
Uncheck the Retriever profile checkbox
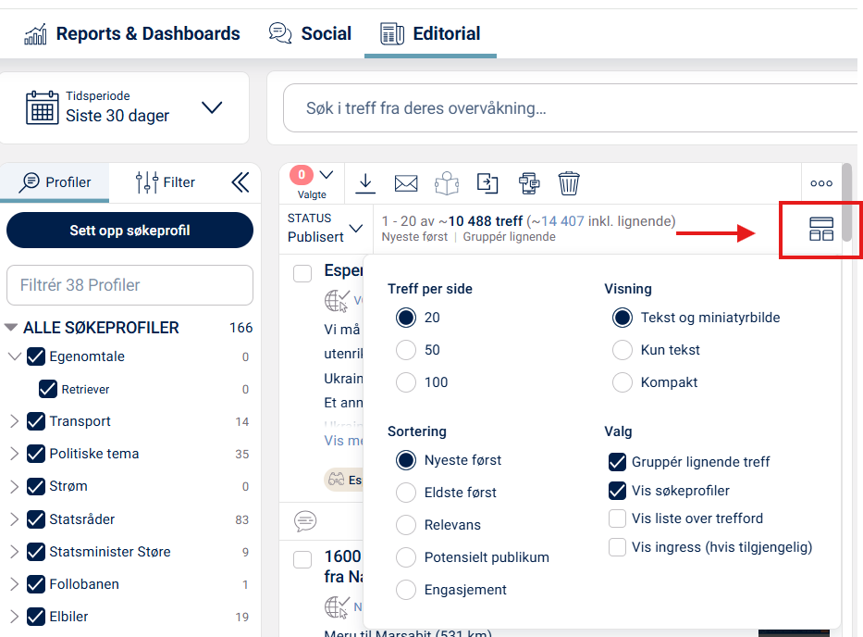(x=48, y=389)
